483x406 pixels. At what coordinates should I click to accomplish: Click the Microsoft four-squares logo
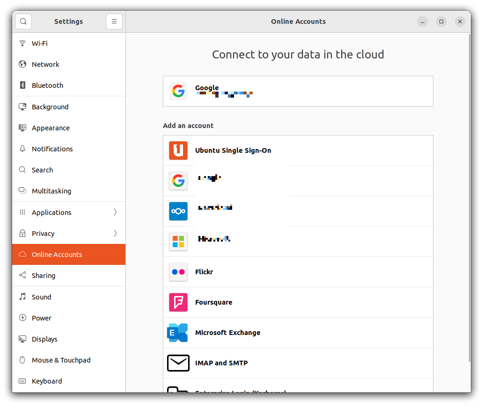click(x=178, y=242)
